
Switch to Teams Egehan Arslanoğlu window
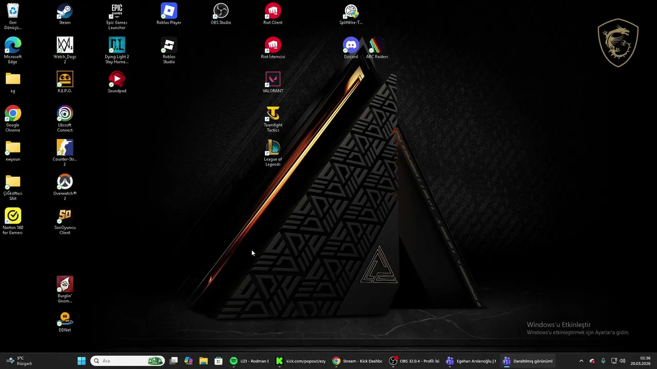[471, 361]
